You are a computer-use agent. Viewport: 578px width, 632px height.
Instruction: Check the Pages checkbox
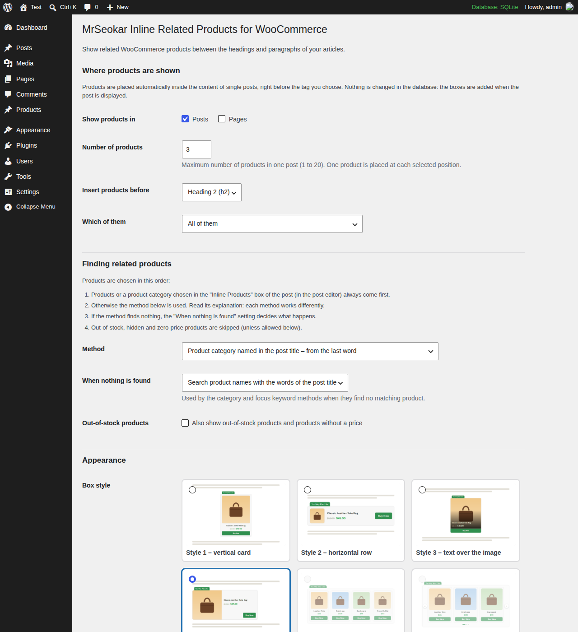coord(222,119)
